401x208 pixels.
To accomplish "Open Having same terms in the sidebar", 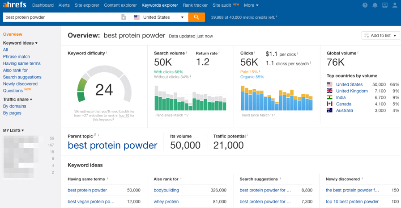I will click(x=22, y=63).
